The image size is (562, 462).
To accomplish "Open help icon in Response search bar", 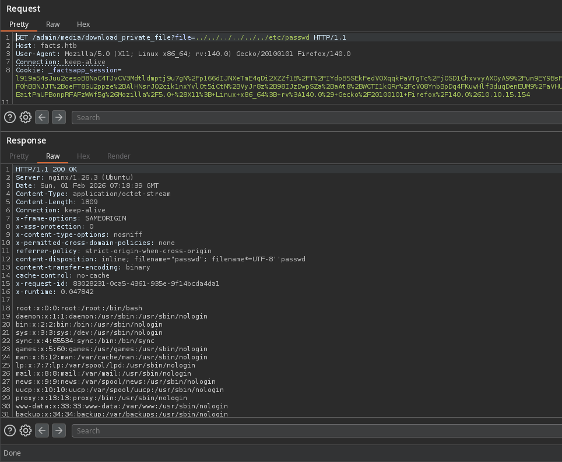I will [x=10, y=430].
